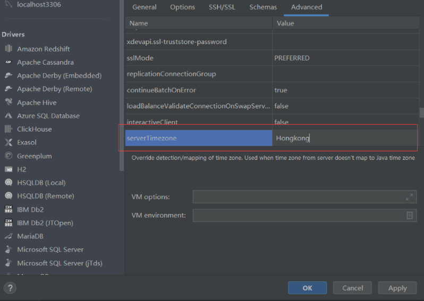Viewport: 424px width, 301px height.
Task: Click the Apache Hive bee icon
Action: click(9, 102)
